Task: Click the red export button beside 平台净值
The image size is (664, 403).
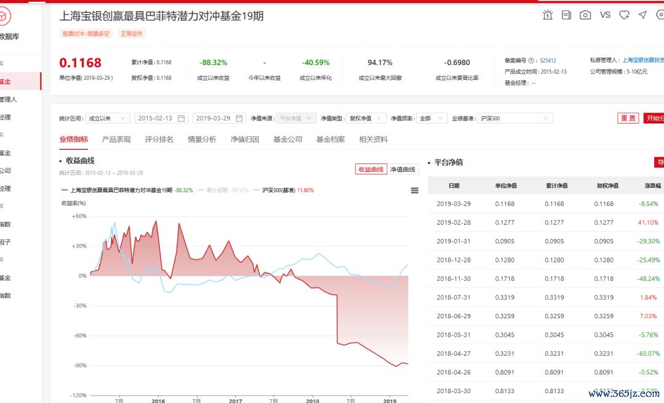Action: (x=659, y=162)
